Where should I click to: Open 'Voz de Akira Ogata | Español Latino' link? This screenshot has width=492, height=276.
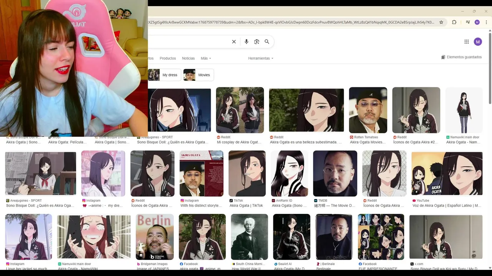point(447,206)
